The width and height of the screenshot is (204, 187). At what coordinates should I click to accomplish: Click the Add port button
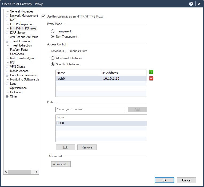(x=137, y=110)
